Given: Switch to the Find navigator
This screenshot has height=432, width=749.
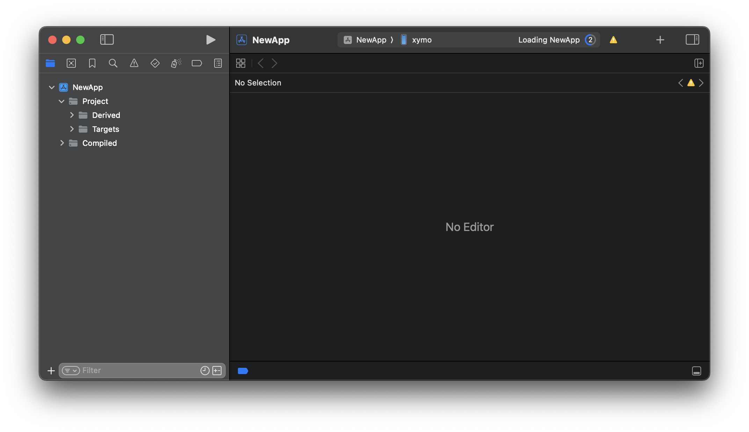Looking at the screenshot, I should tap(113, 63).
